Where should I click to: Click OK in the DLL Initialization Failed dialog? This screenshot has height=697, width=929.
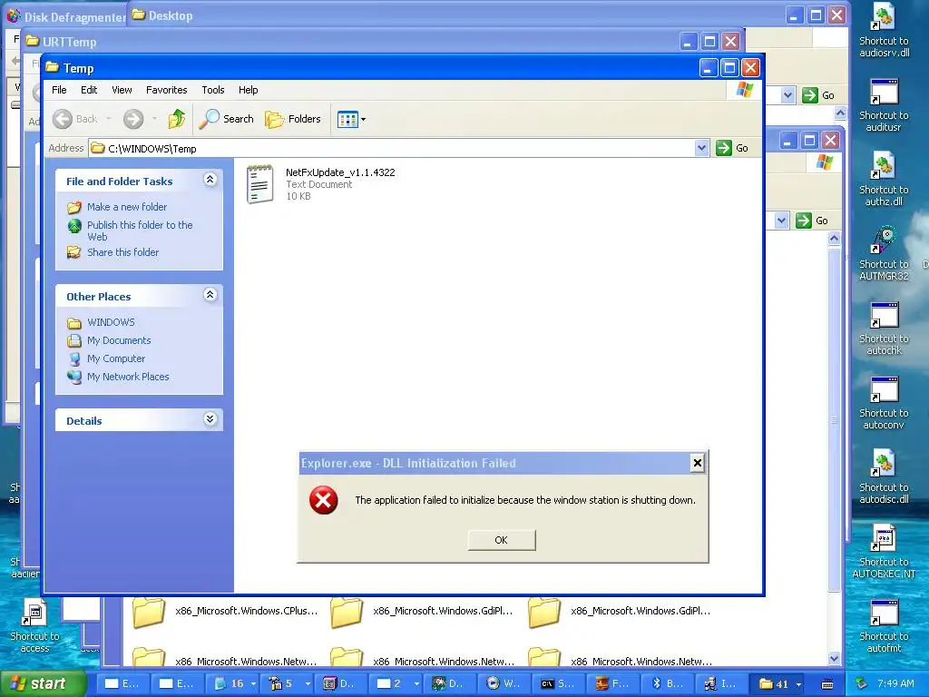(501, 540)
